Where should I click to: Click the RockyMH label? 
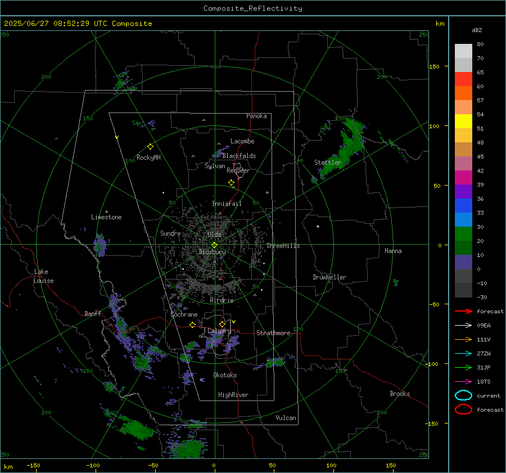(x=148, y=157)
